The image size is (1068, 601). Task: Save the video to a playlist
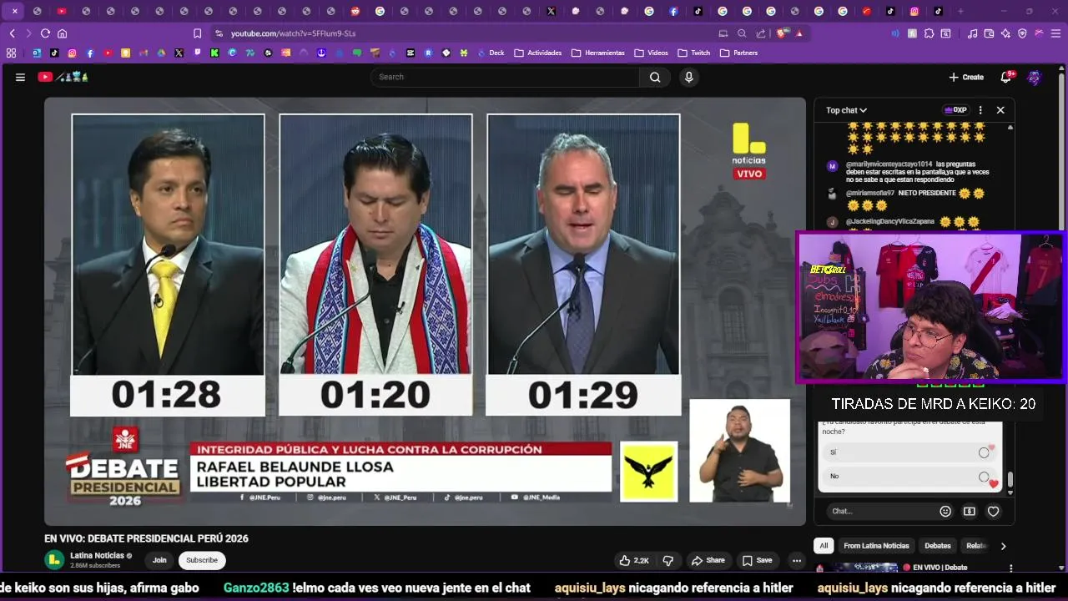coord(758,560)
